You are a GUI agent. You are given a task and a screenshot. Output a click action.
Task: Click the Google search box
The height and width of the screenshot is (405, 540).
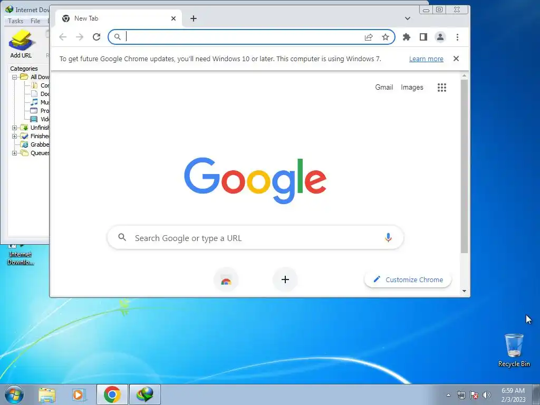pyautogui.click(x=255, y=238)
